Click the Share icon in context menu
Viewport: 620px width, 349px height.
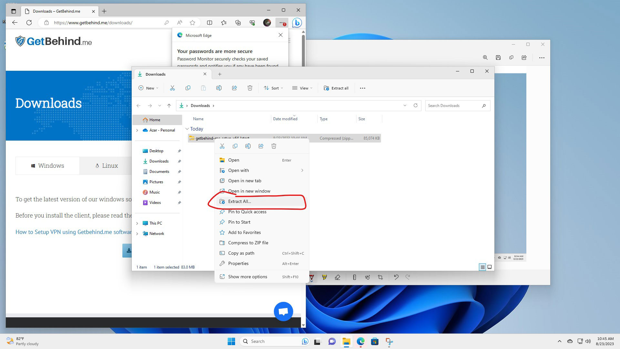(x=261, y=146)
